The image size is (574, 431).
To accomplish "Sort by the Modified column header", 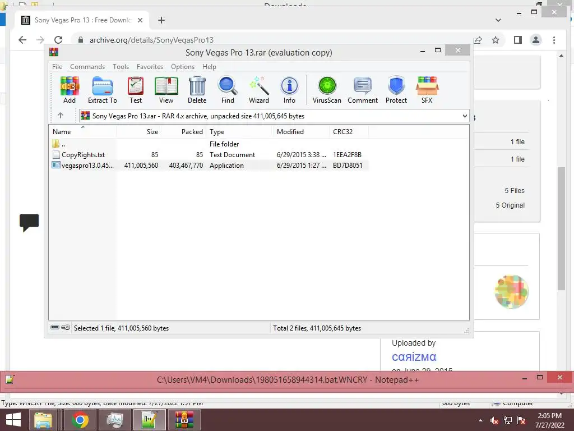I will [x=301, y=131].
